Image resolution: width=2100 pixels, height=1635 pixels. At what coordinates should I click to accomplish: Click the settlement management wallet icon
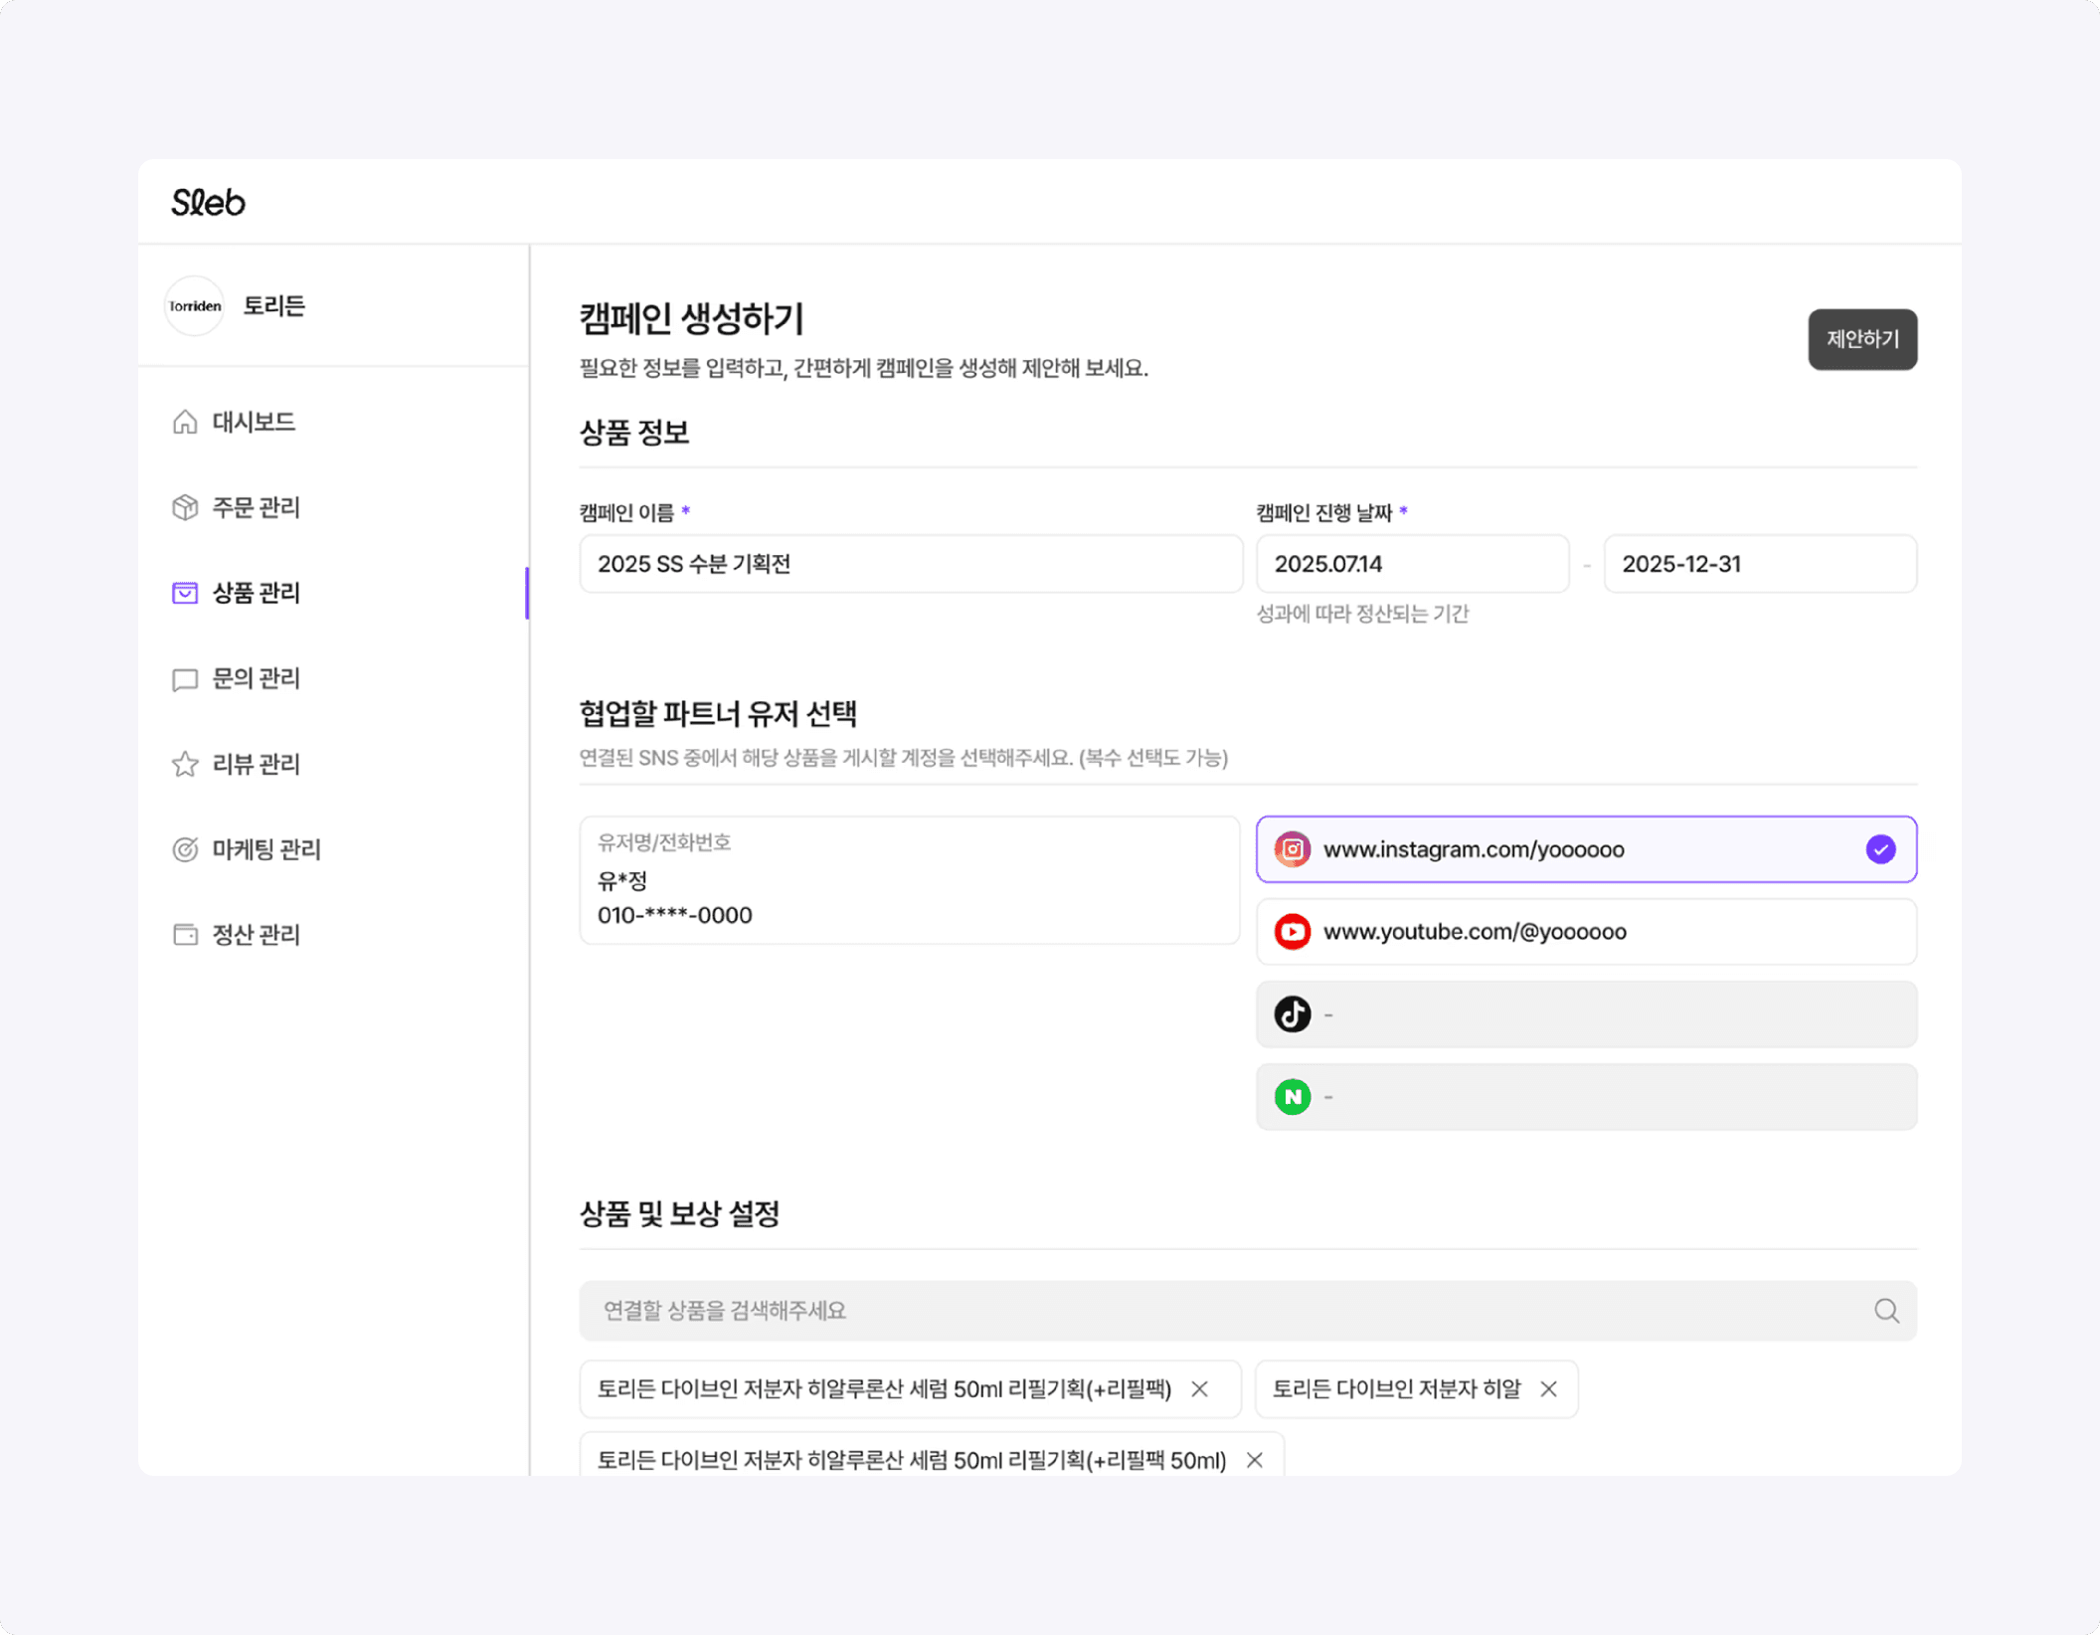click(185, 935)
